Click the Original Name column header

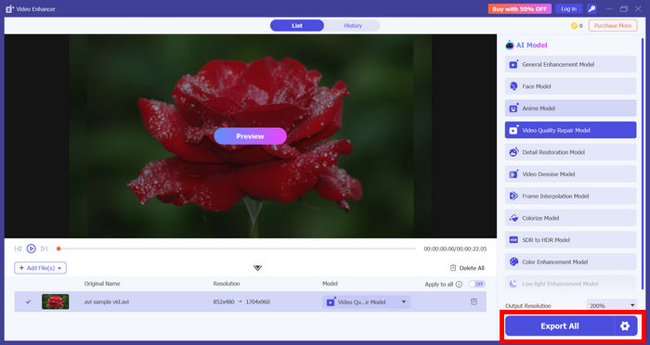102,284
